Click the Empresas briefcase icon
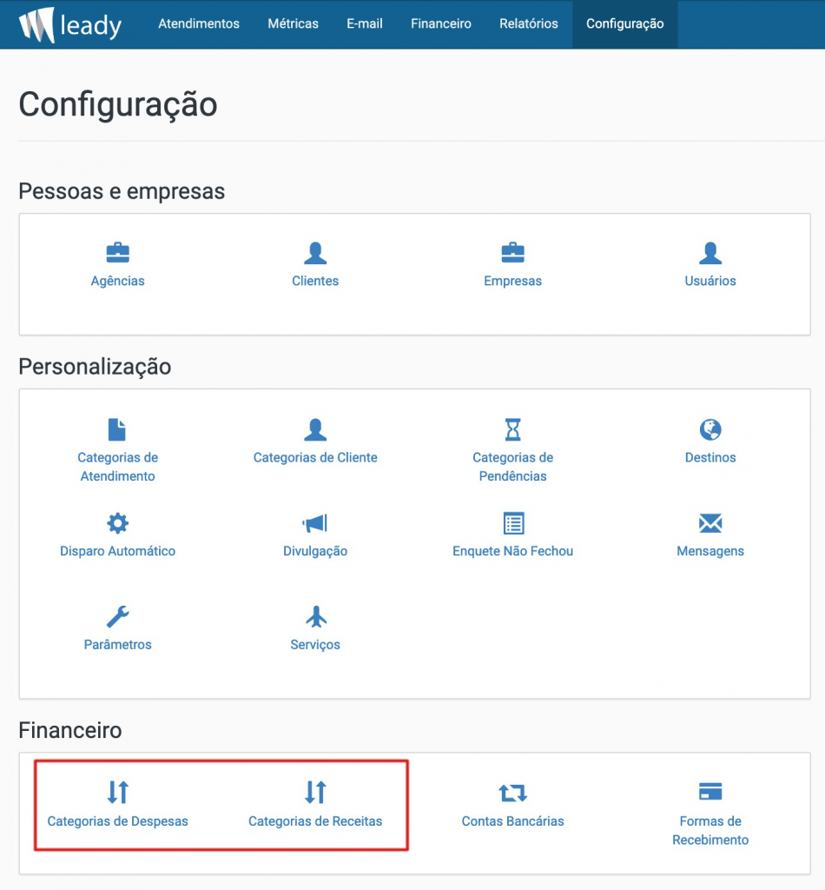Screen dimensions: 825x890 point(513,253)
